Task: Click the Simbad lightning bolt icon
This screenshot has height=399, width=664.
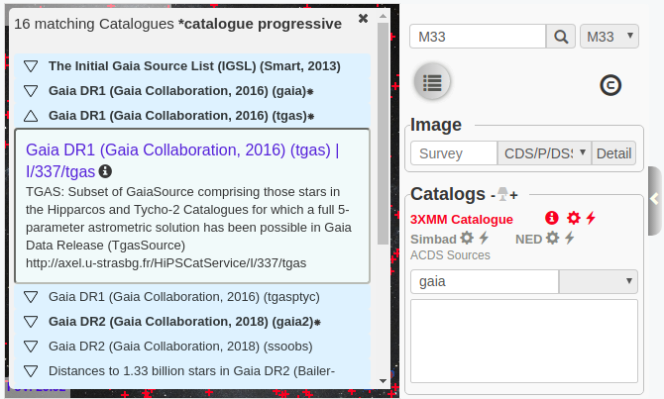Action: [x=484, y=238]
